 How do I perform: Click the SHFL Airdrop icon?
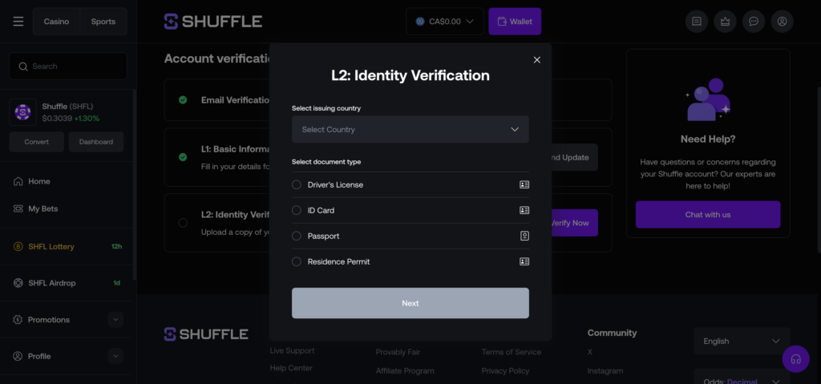click(x=18, y=283)
